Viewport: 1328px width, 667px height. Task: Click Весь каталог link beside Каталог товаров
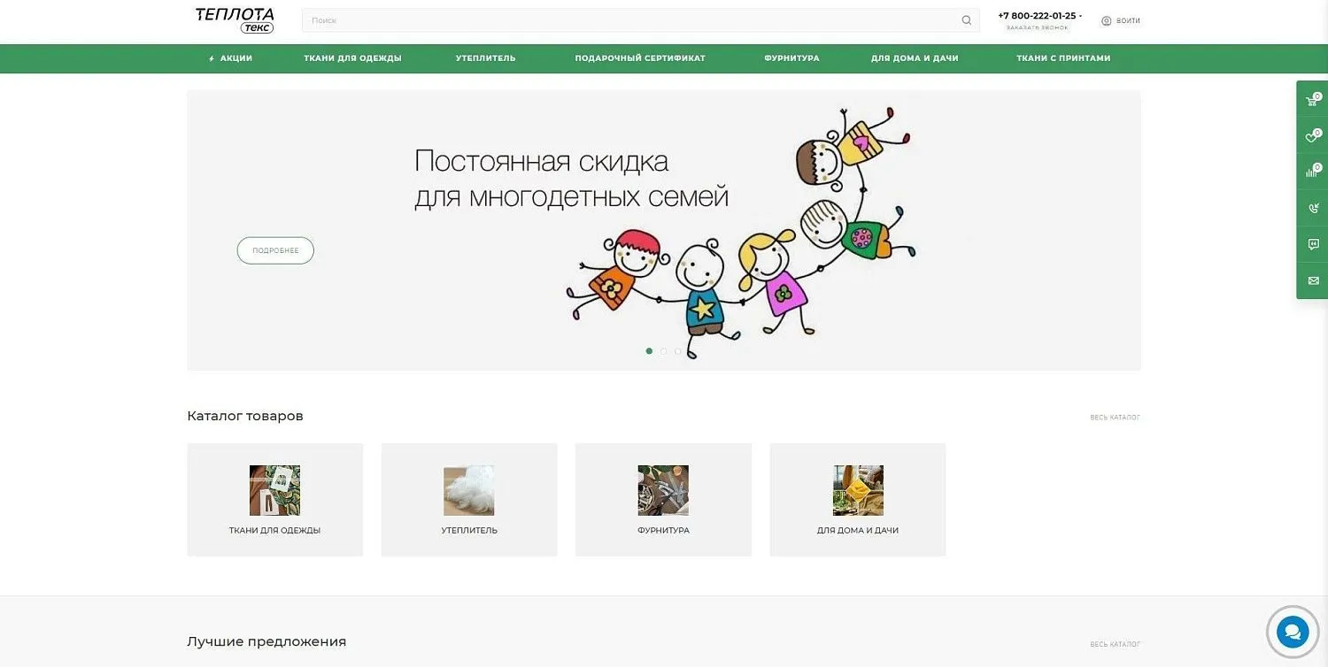pos(1115,418)
